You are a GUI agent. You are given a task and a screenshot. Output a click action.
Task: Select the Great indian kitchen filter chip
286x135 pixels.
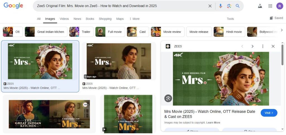point(46,32)
